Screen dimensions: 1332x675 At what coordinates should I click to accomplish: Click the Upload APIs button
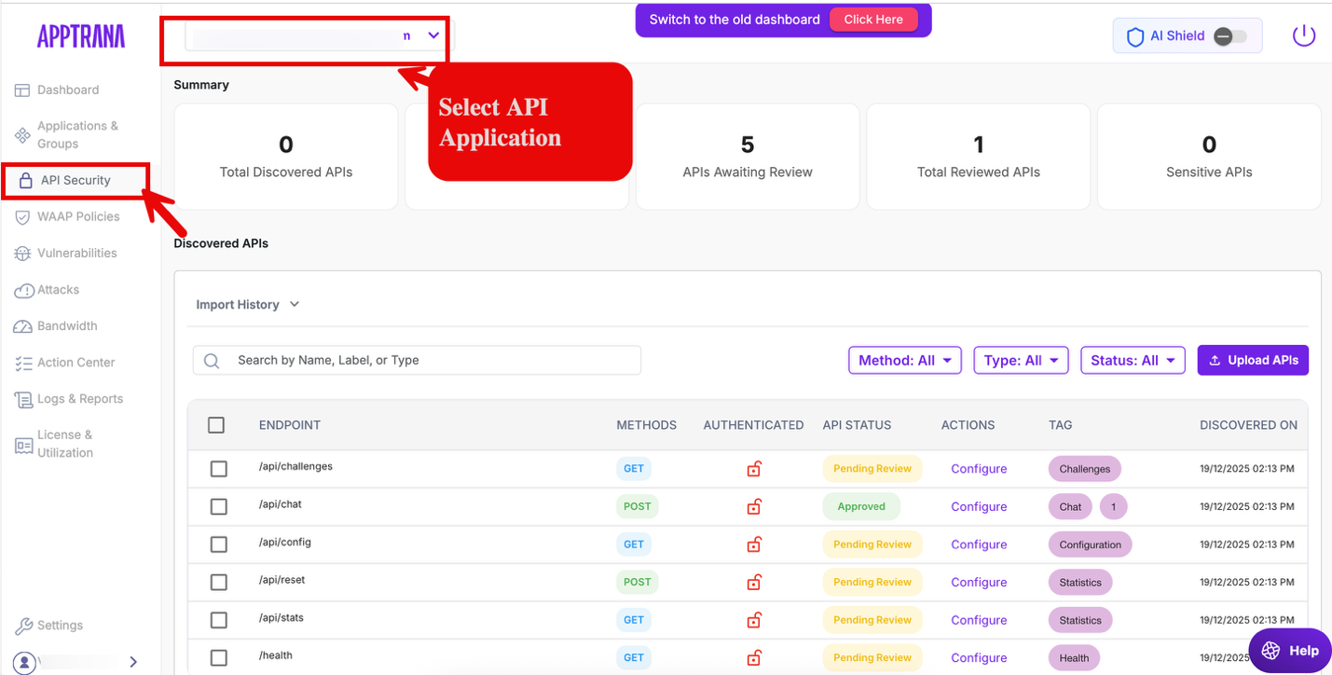coord(1253,361)
